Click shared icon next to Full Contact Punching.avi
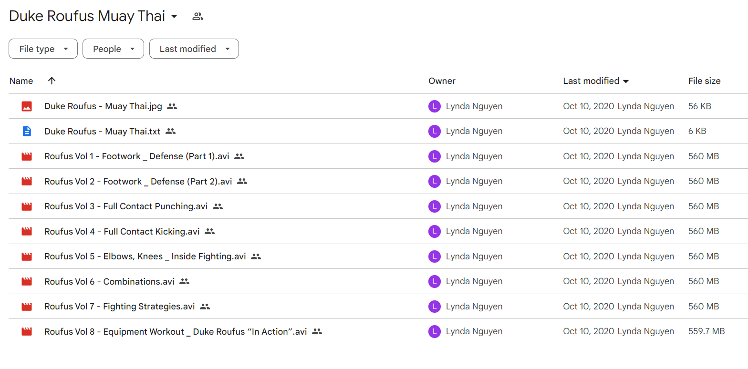Image resolution: width=748 pixels, height=369 pixels. coord(218,206)
